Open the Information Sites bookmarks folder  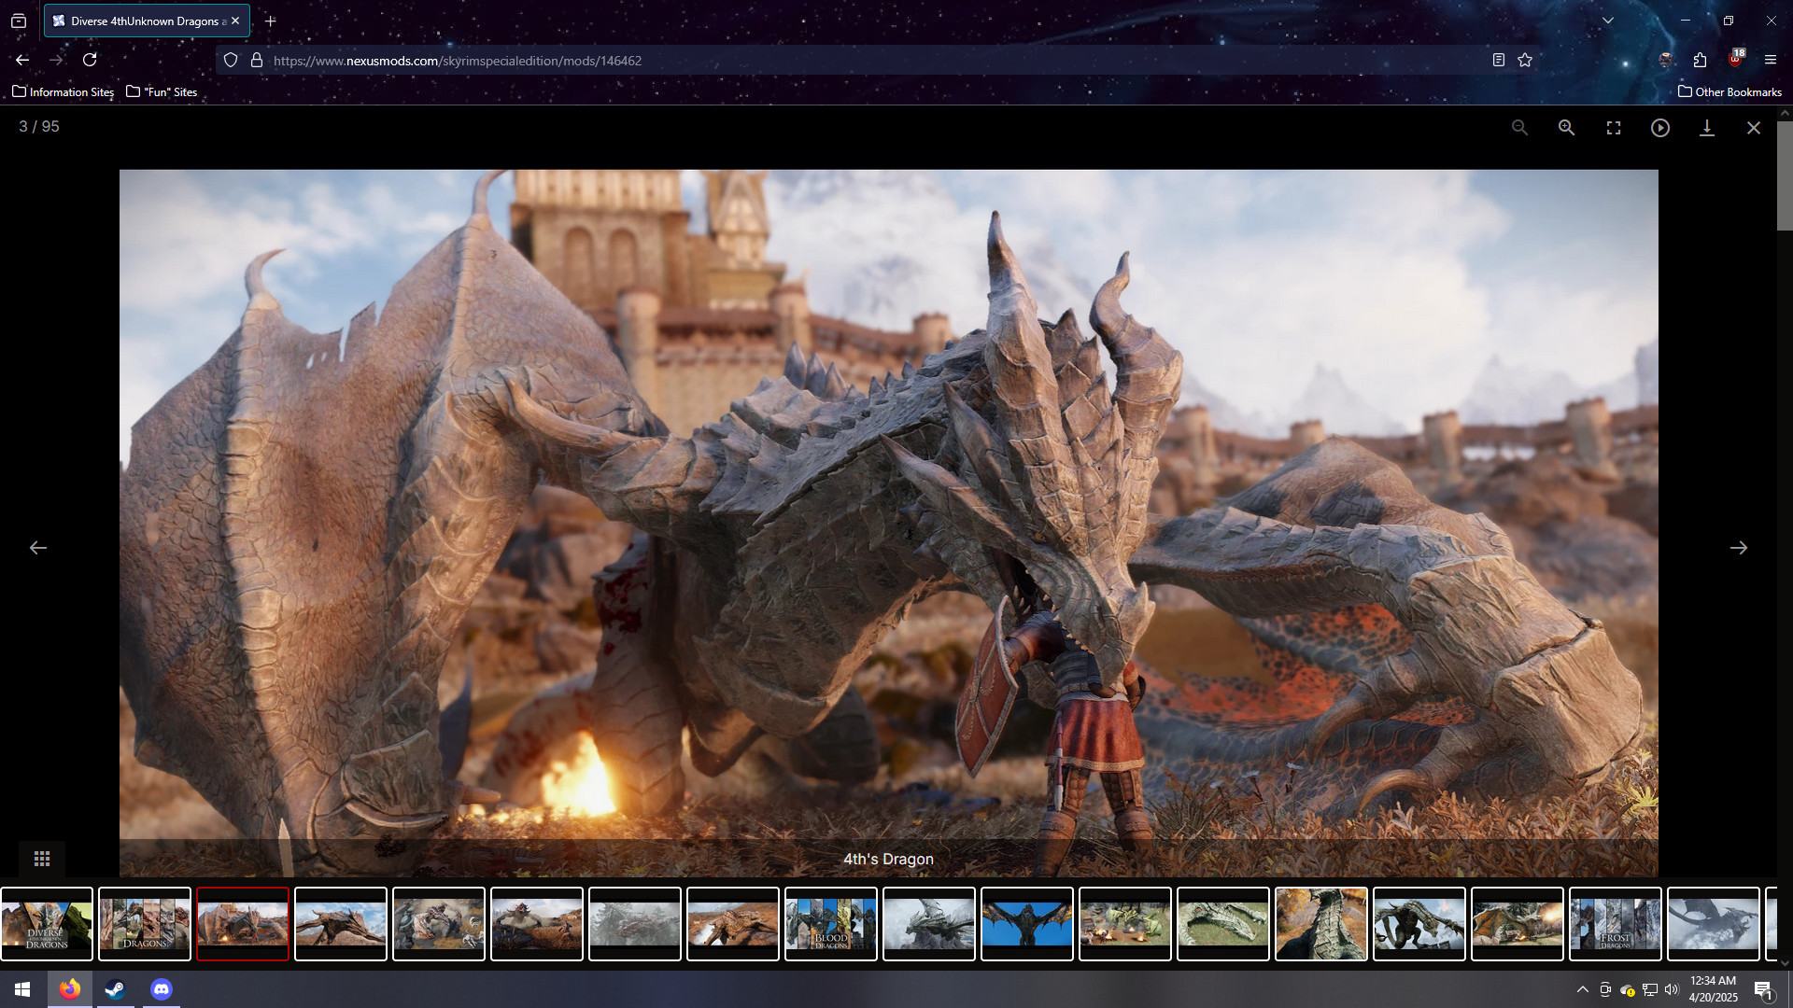click(64, 91)
